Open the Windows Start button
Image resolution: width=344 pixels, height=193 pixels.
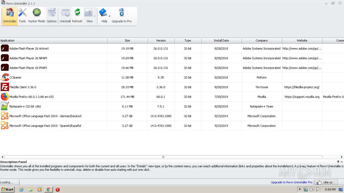[x=7, y=190]
